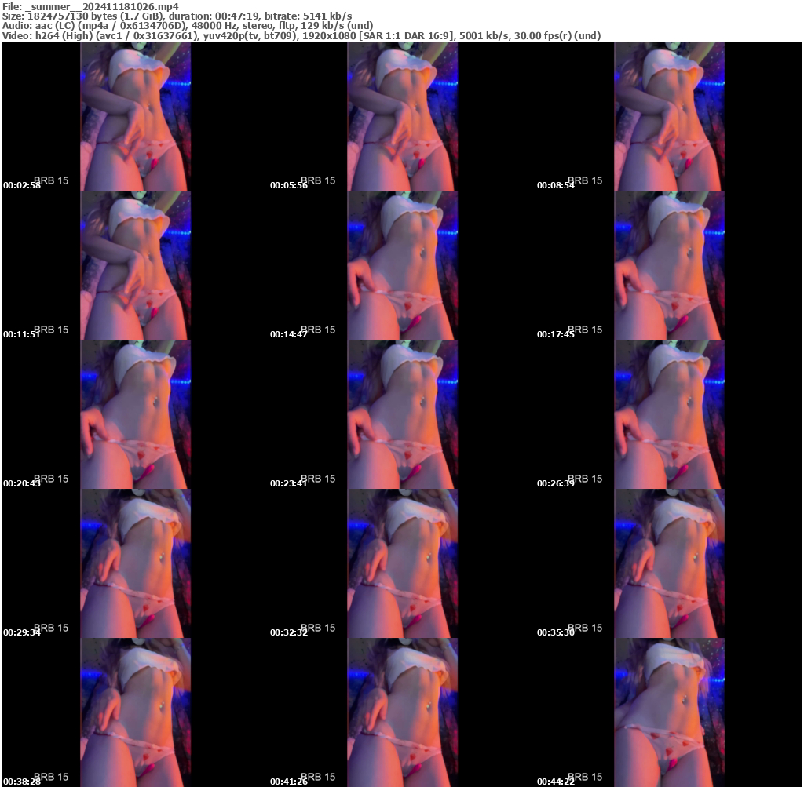Click the final 00:44:22 thumbnail
The image size is (804, 787).
(668, 712)
